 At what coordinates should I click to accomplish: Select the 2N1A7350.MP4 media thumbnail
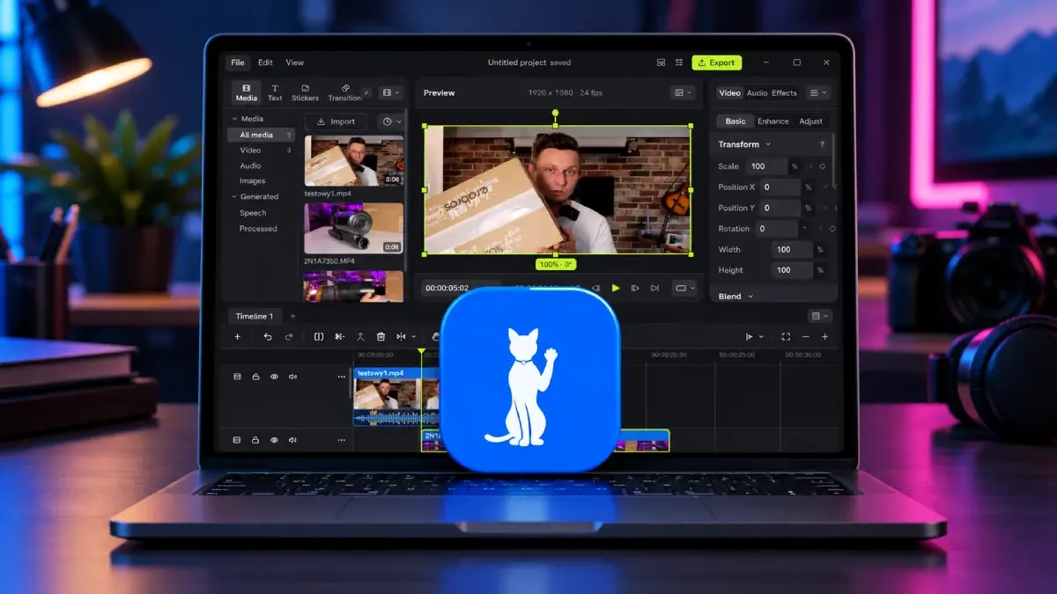pyautogui.click(x=354, y=229)
